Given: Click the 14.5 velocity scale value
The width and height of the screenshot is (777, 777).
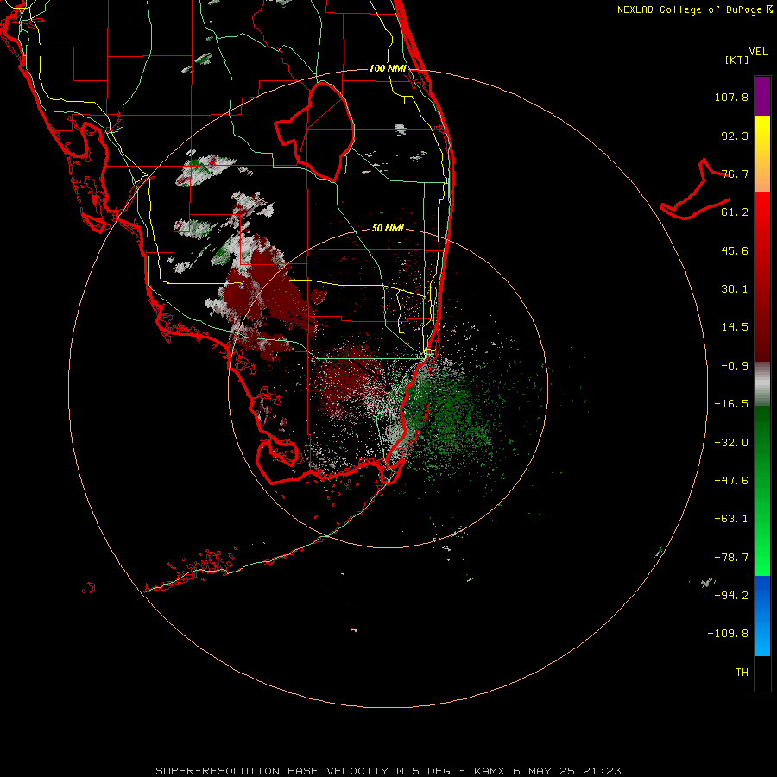Looking at the screenshot, I should [735, 327].
